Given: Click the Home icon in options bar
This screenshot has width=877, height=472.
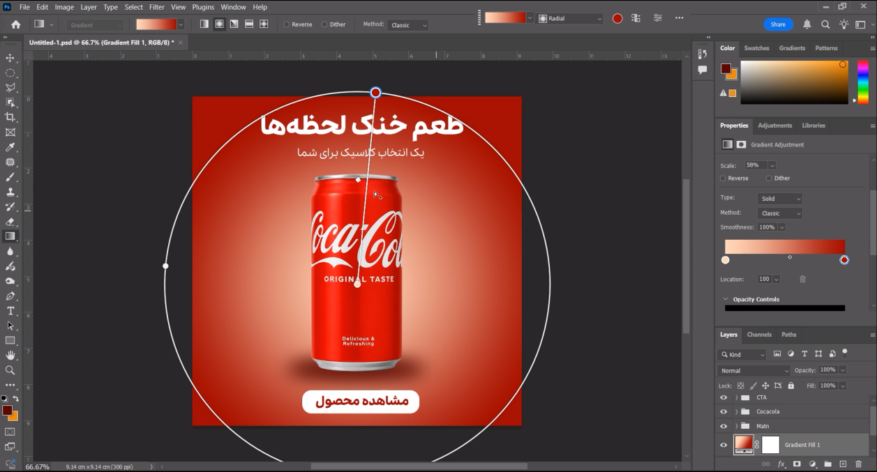Looking at the screenshot, I should [x=15, y=24].
